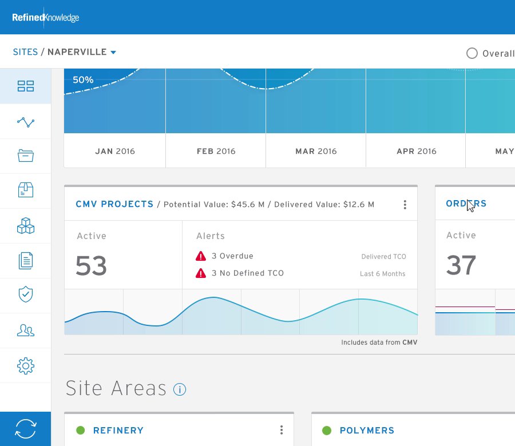515x446 pixels.
Task: Open CMV Projects options menu
Action: 405,205
